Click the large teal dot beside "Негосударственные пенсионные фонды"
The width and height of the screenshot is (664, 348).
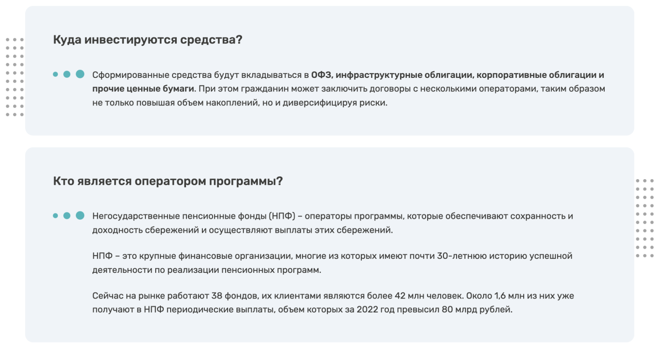coord(80,216)
